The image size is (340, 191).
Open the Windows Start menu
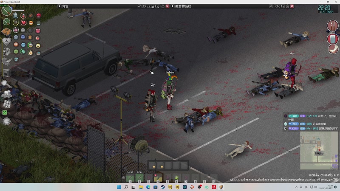[x=119, y=187]
